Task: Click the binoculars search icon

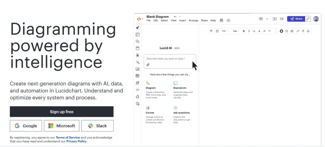Action: point(221,20)
